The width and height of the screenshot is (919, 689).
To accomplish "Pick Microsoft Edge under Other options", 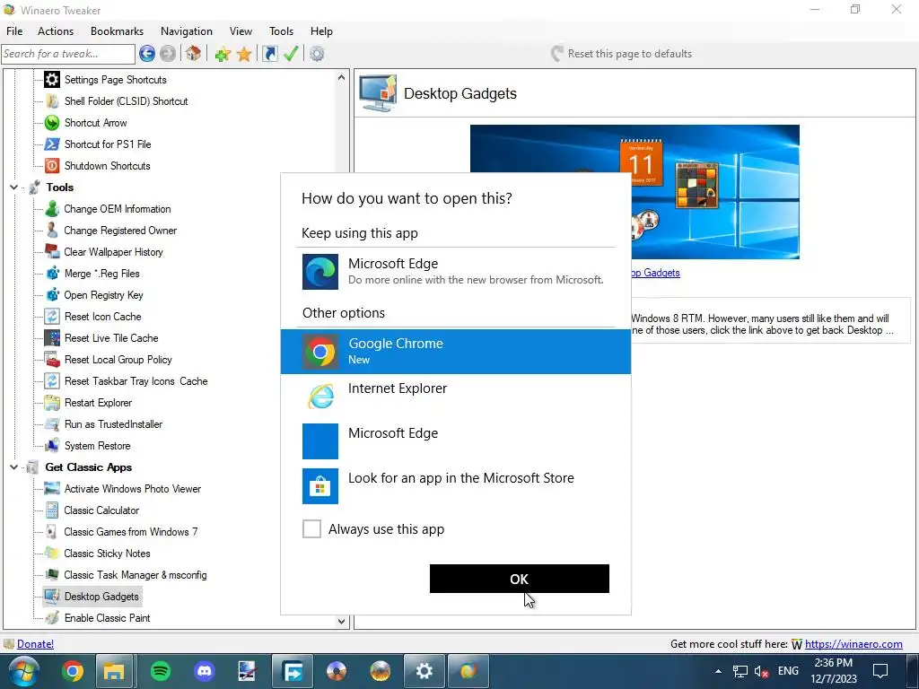I will [456, 440].
